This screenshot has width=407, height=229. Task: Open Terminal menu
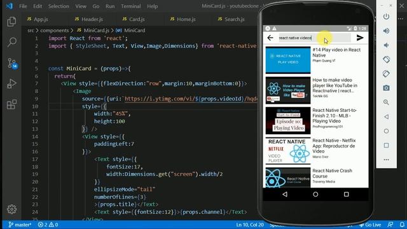coord(131,6)
